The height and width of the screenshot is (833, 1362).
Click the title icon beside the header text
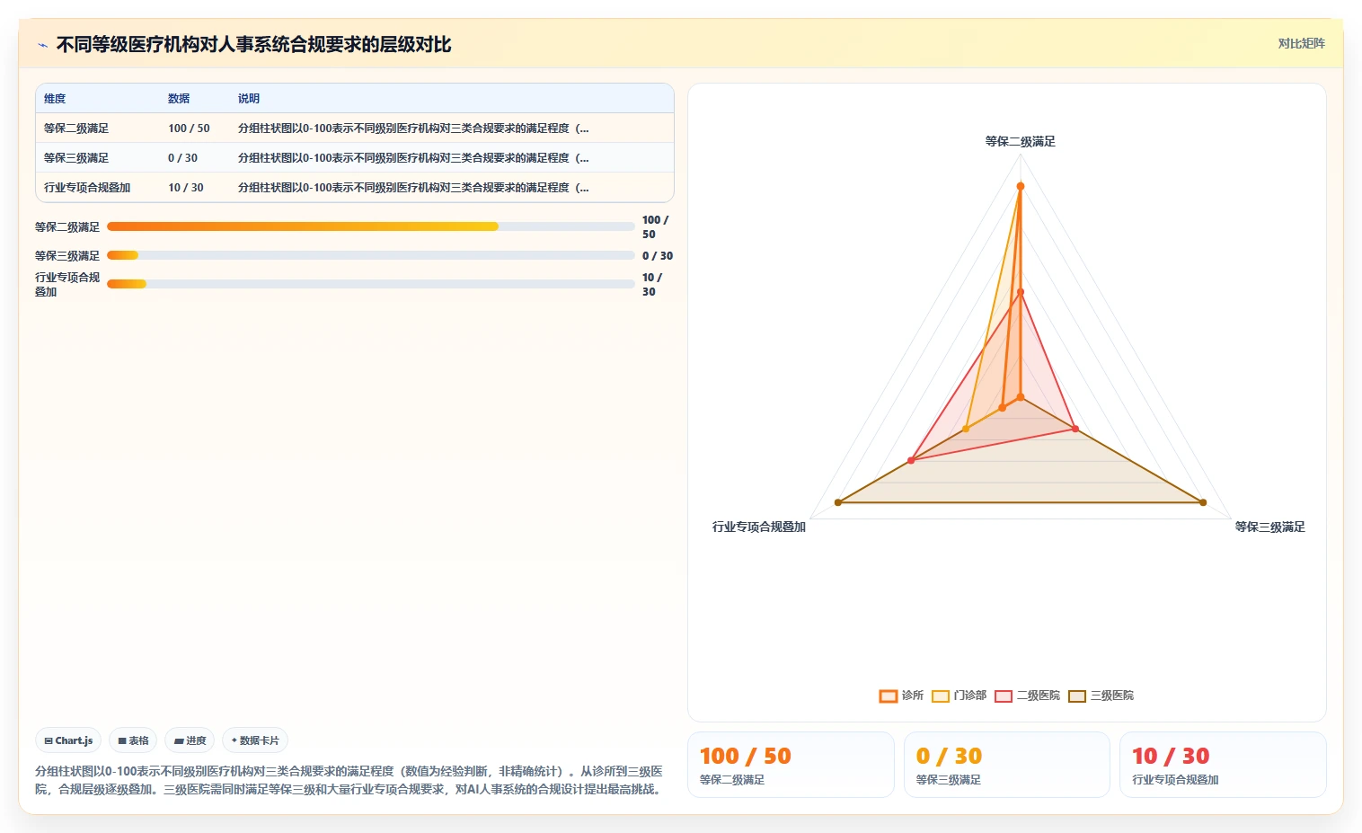tap(42, 45)
